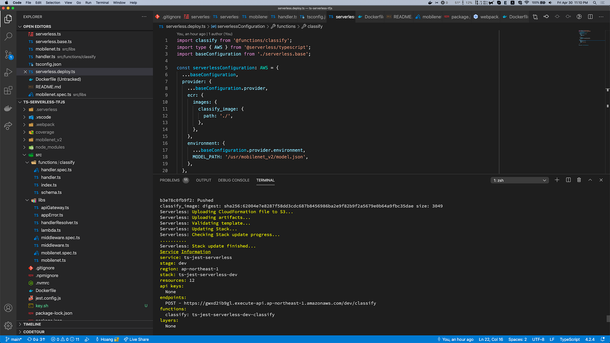Open the zsh terminal selector dropdown
The image size is (610, 343).
[519, 180]
